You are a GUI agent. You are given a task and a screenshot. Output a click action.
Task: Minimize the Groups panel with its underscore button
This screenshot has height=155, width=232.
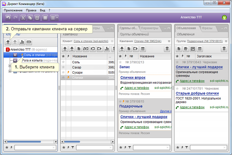point(165,28)
